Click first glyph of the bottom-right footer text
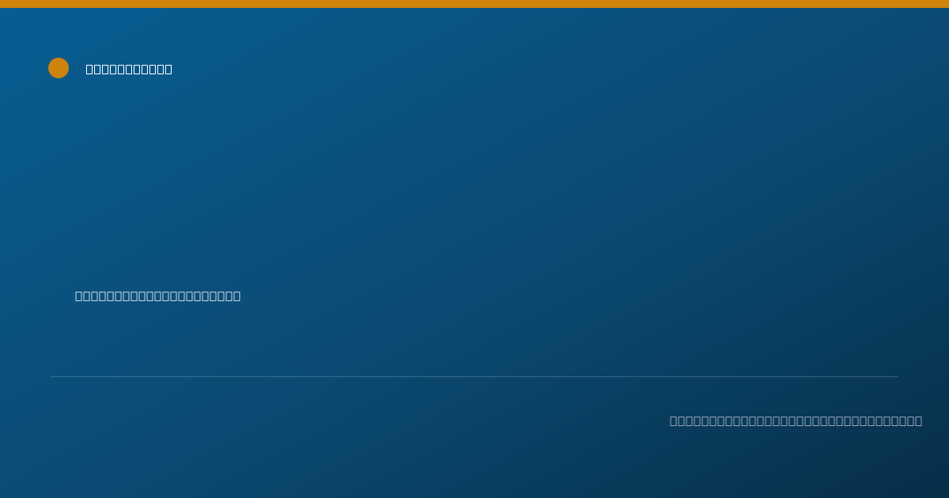This screenshot has height=498, width=949. pos(675,421)
